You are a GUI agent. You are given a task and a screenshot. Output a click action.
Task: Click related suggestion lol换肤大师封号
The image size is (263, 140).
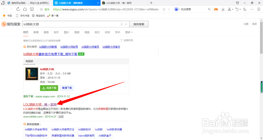69,47
